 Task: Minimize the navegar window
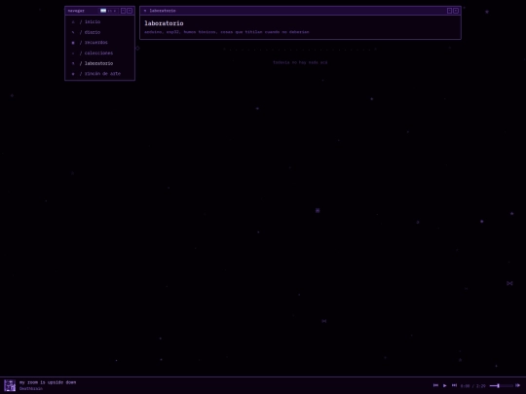123,11
